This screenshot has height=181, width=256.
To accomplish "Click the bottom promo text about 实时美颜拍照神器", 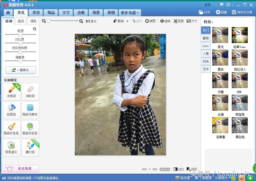I will 33,178.
